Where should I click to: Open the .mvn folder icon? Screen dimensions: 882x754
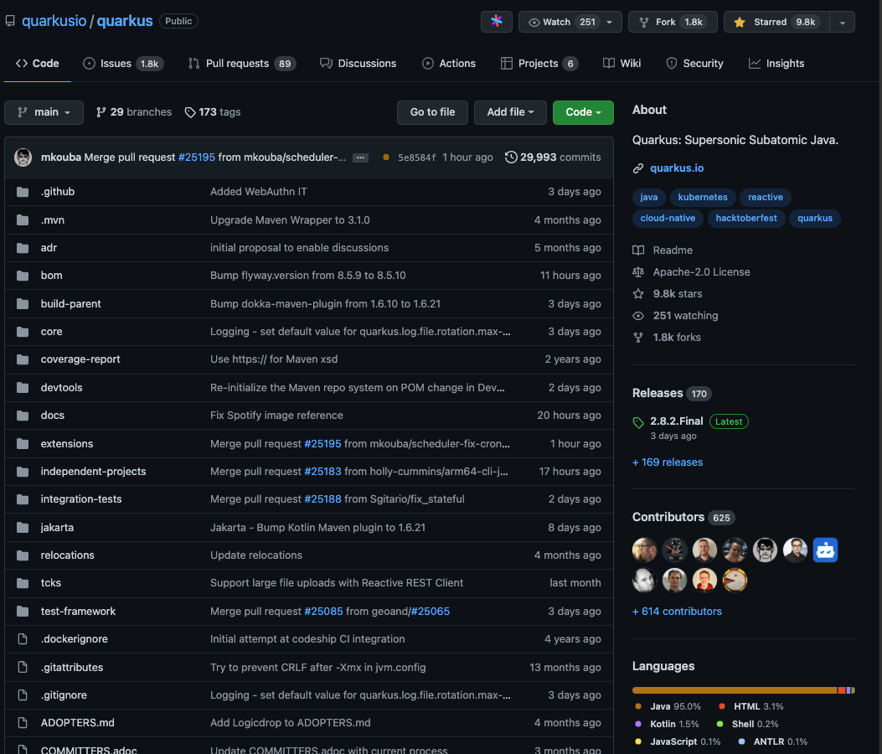coord(23,220)
